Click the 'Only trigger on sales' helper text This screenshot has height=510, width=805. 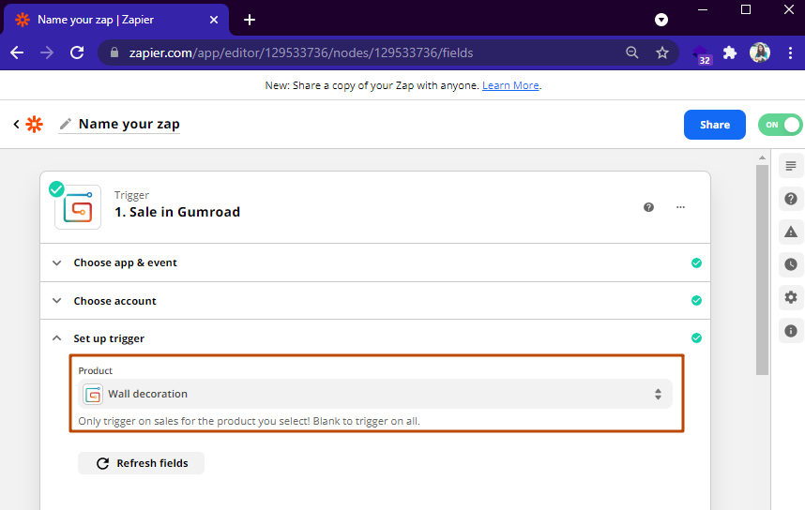(249, 421)
